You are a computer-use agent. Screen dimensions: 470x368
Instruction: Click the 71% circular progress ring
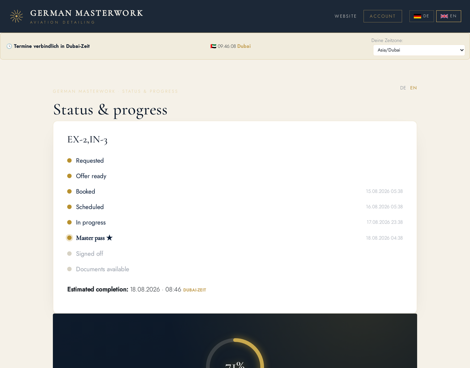pos(235,353)
